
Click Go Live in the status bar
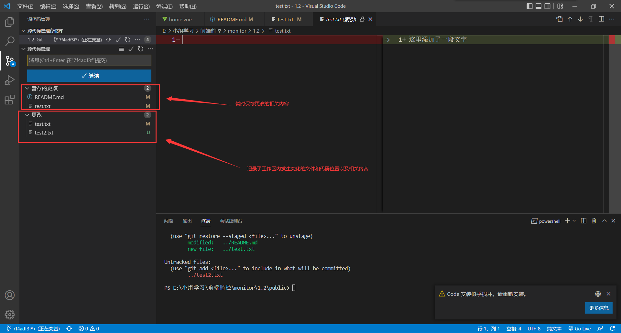[x=580, y=328]
